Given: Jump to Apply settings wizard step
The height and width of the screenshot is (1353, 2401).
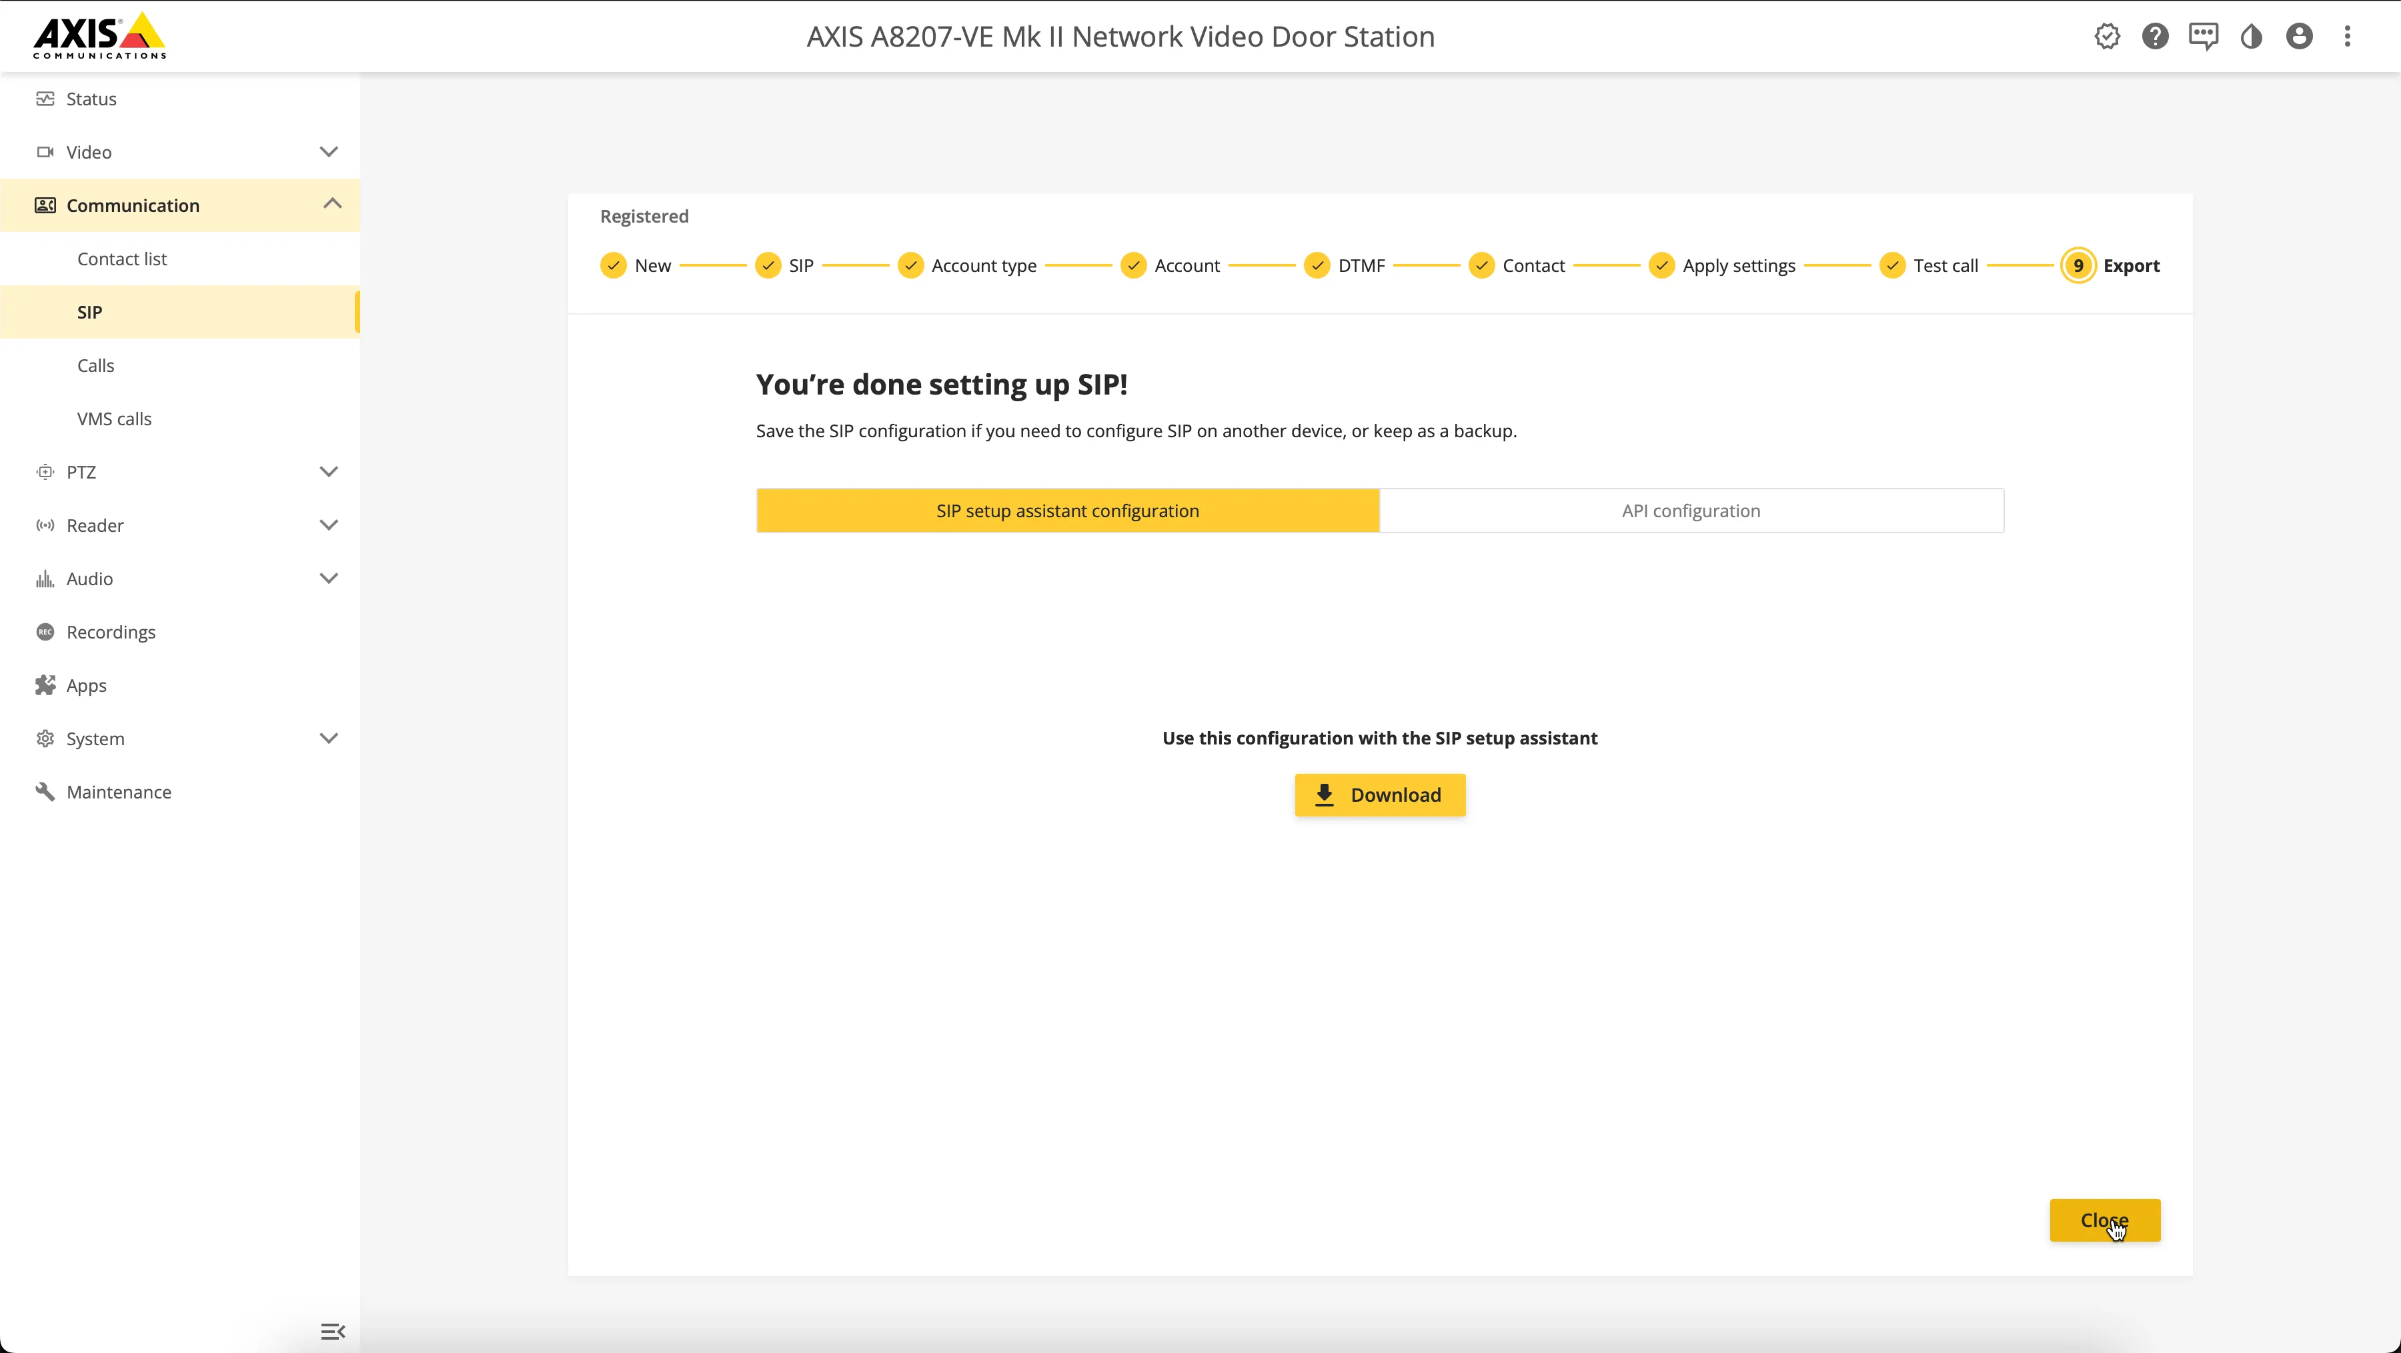Looking at the screenshot, I should coord(1723,265).
